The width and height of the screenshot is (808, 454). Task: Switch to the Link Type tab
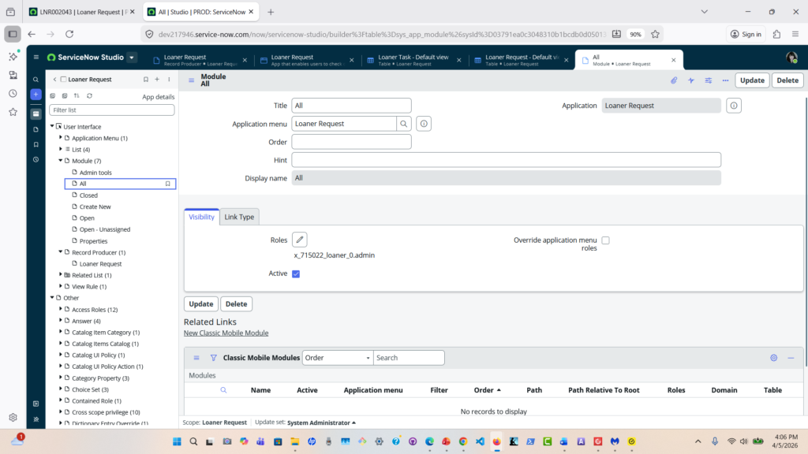click(239, 217)
